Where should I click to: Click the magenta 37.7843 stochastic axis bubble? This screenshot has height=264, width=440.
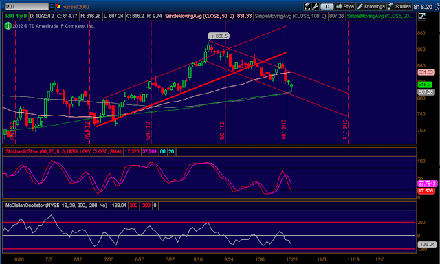click(427, 184)
